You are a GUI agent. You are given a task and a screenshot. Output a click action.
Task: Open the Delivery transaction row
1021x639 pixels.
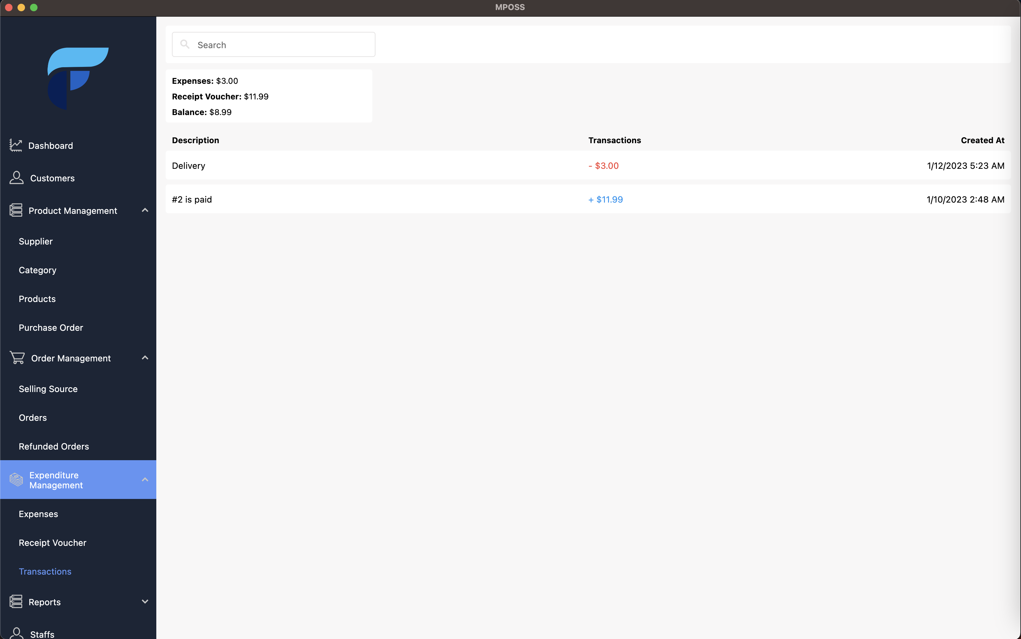587,166
